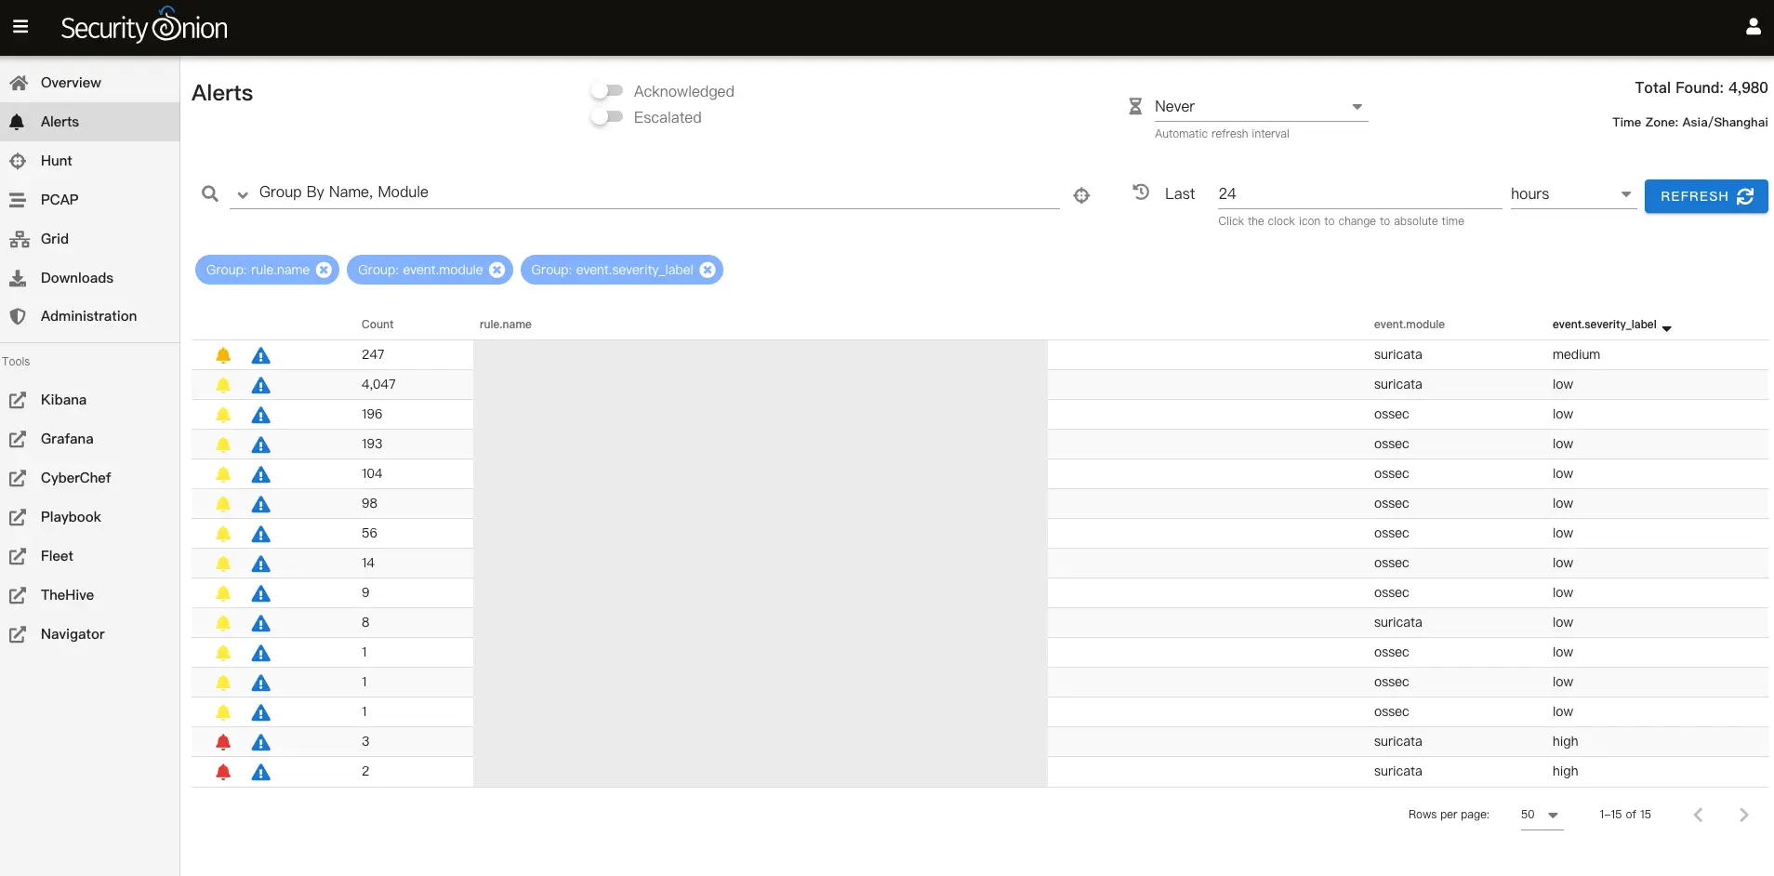The width and height of the screenshot is (1774, 876).
Task: Sort by the Count column header
Action: 377,325
